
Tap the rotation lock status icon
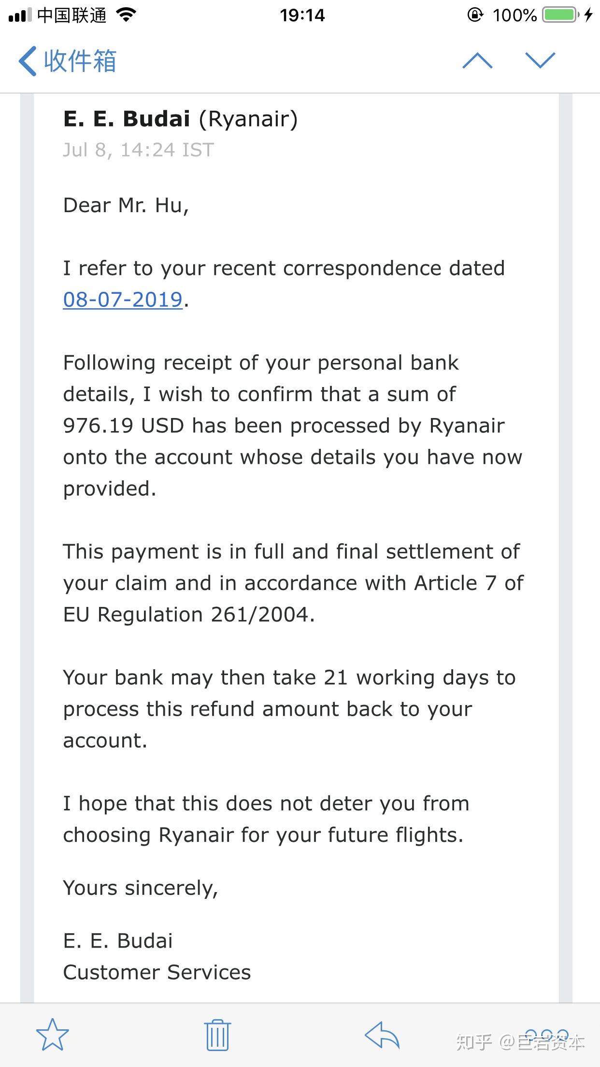click(475, 15)
